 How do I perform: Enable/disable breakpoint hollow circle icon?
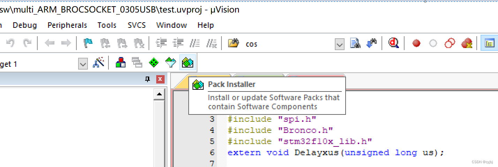[433, 43]
